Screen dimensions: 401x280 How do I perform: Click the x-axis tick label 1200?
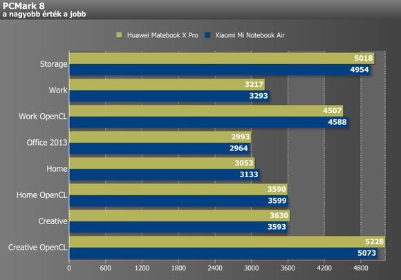point(142,268)
